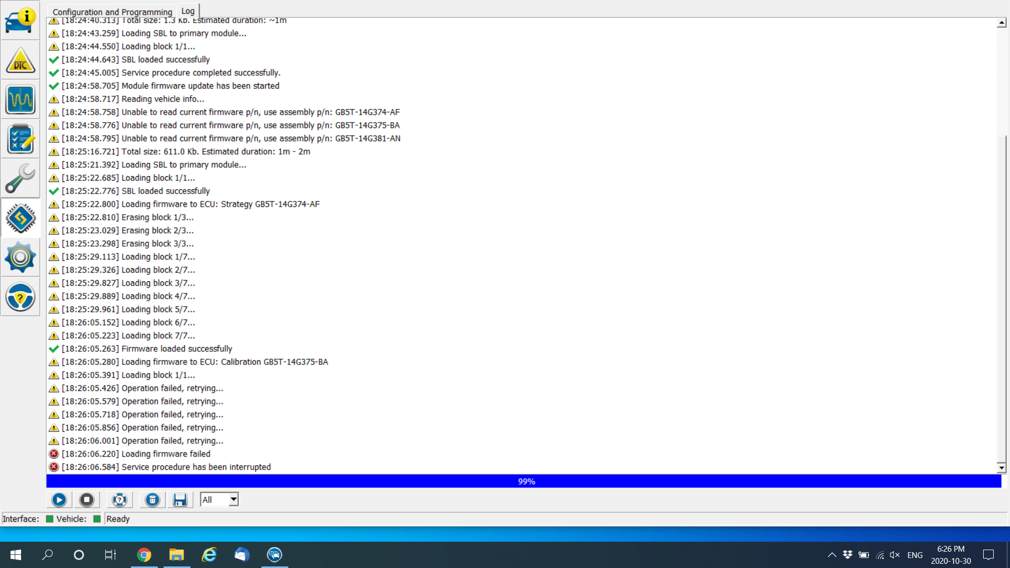Open the Vehicle Information panel
Image resolution: width=1010 pixels, height=568 pixels.
tap(20, 21)
